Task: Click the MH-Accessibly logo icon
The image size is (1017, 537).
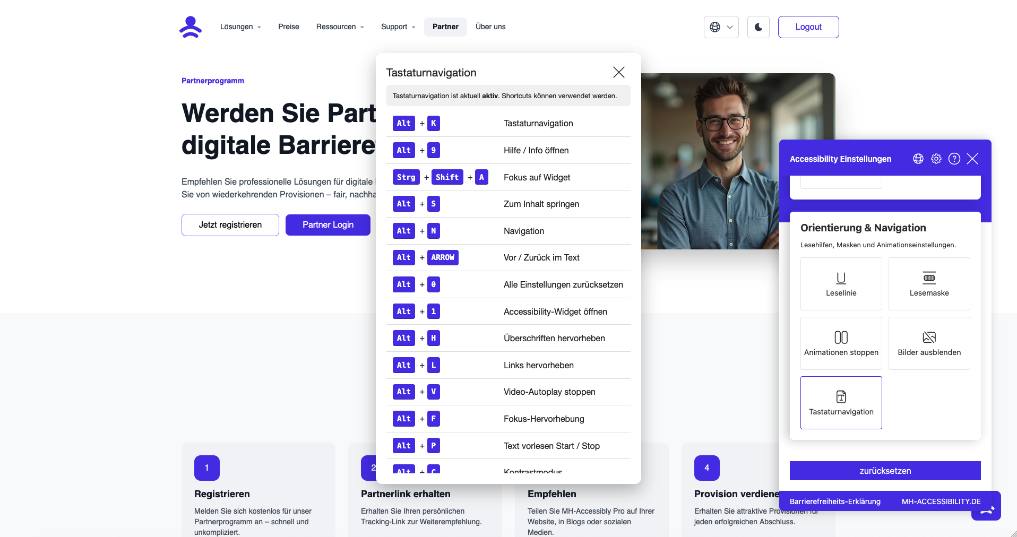Action: pos(191,27)
